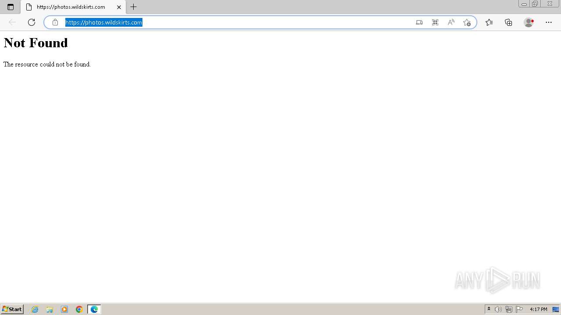This screenshot has height=315, width=561.
Task: Launch Internet Explorer from taskbar
Action: pyautogui.click(x=35, y=309)
